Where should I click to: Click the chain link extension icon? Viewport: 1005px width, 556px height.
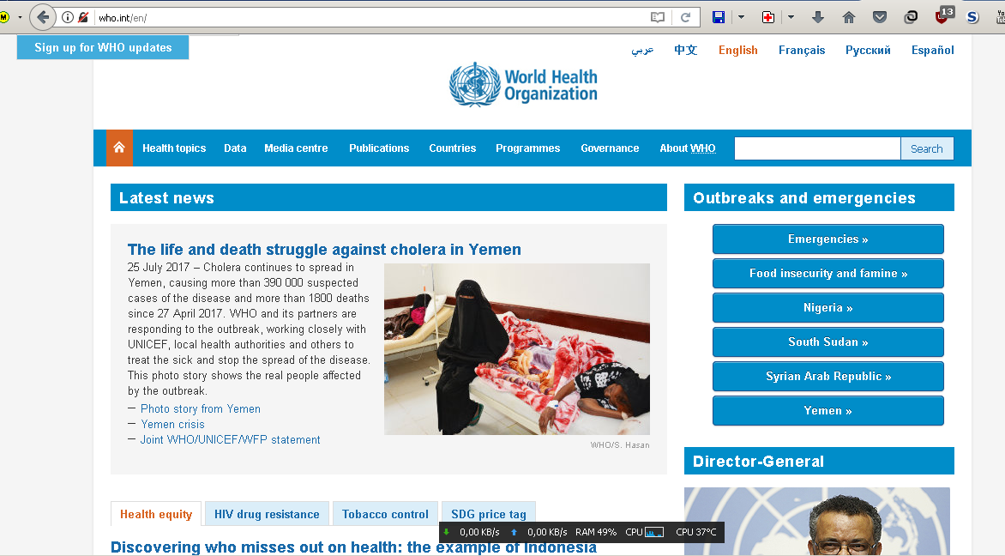(x=911, y=17)
